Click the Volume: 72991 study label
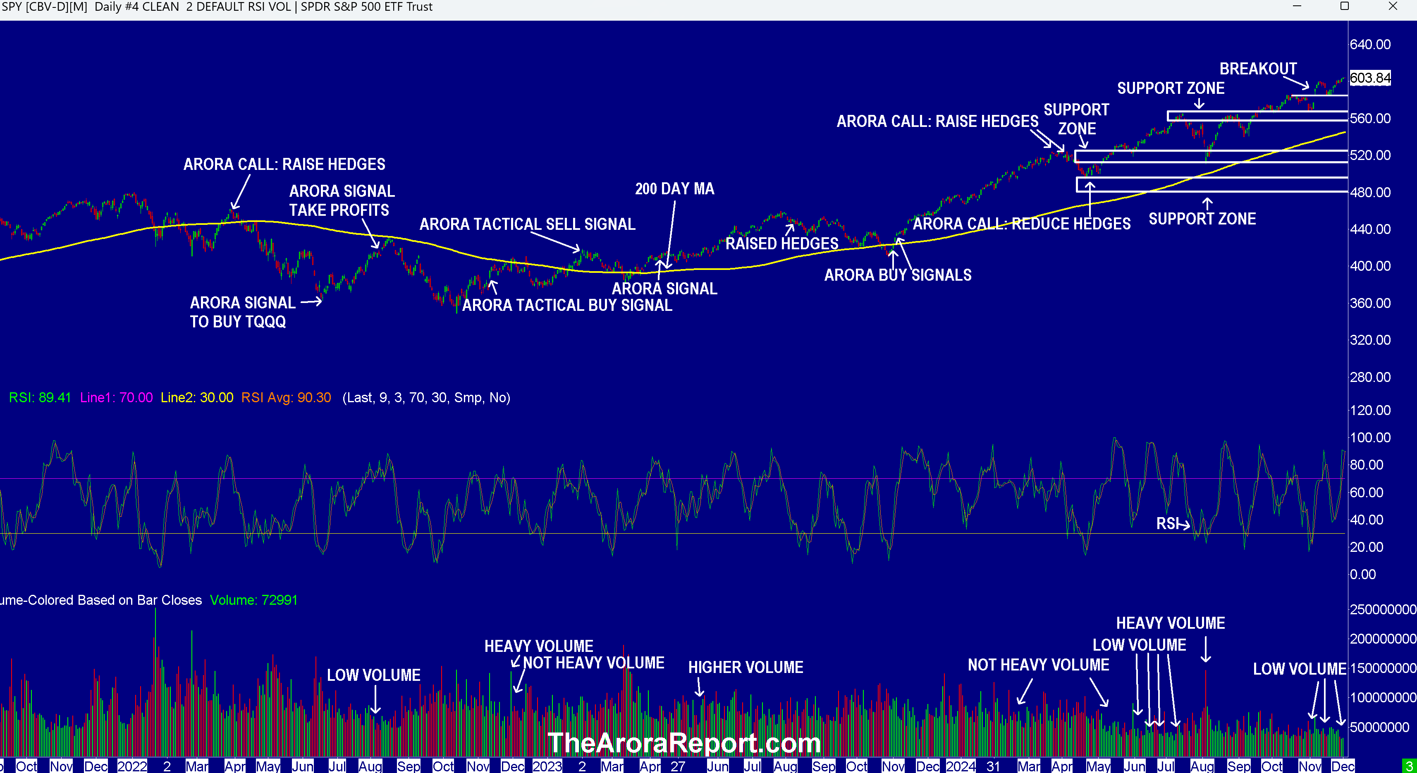 point(253,600)
